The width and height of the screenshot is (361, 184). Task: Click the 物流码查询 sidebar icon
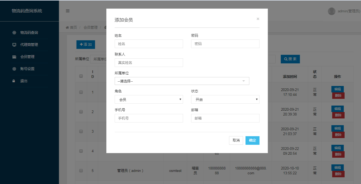coord(14,33)
